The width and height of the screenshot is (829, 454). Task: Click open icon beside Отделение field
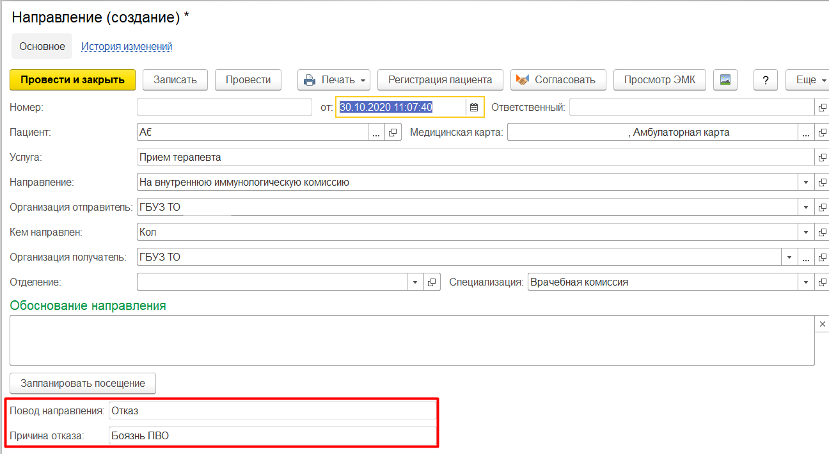(x=432, y=282)
